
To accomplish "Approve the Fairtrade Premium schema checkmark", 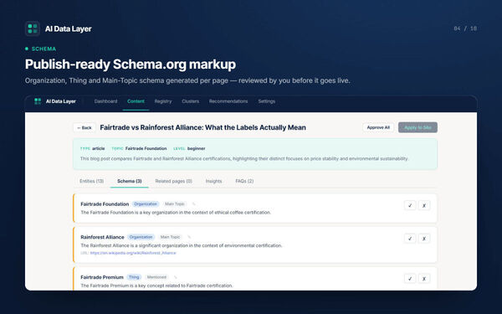I will point(410,279).
